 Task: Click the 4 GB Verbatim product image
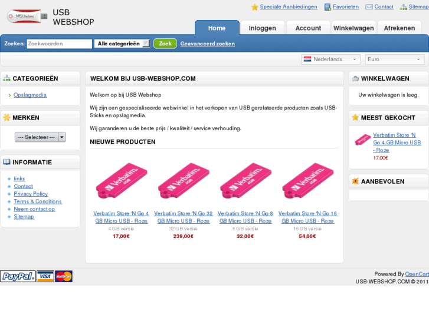click(122, 181)
